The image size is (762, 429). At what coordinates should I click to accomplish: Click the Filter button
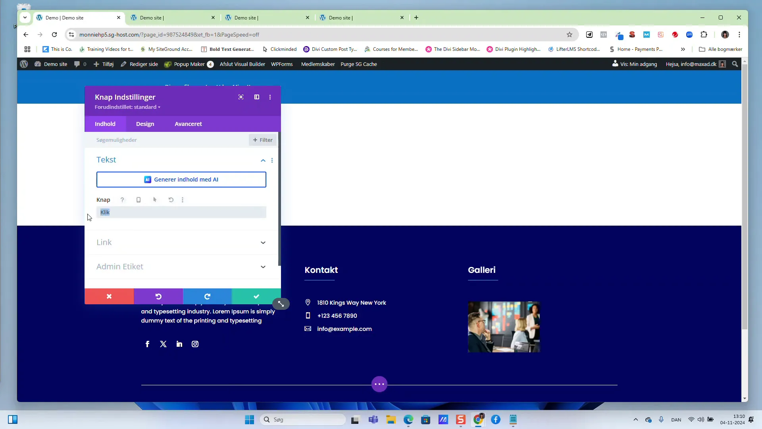pos(262,140)
